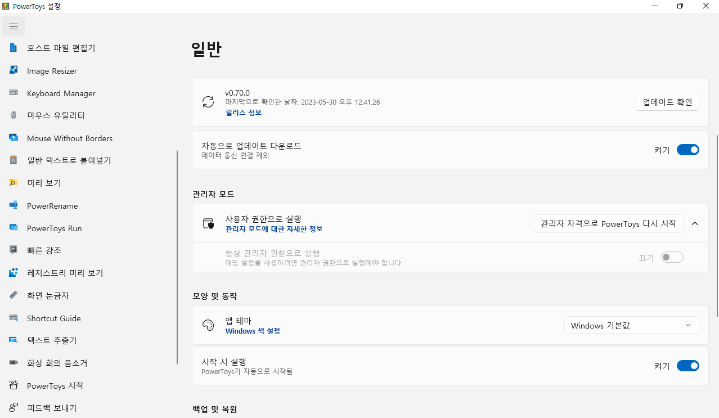
Task: Click the 피드백 보내기 sidebar icon
Action: pos(14,408)
